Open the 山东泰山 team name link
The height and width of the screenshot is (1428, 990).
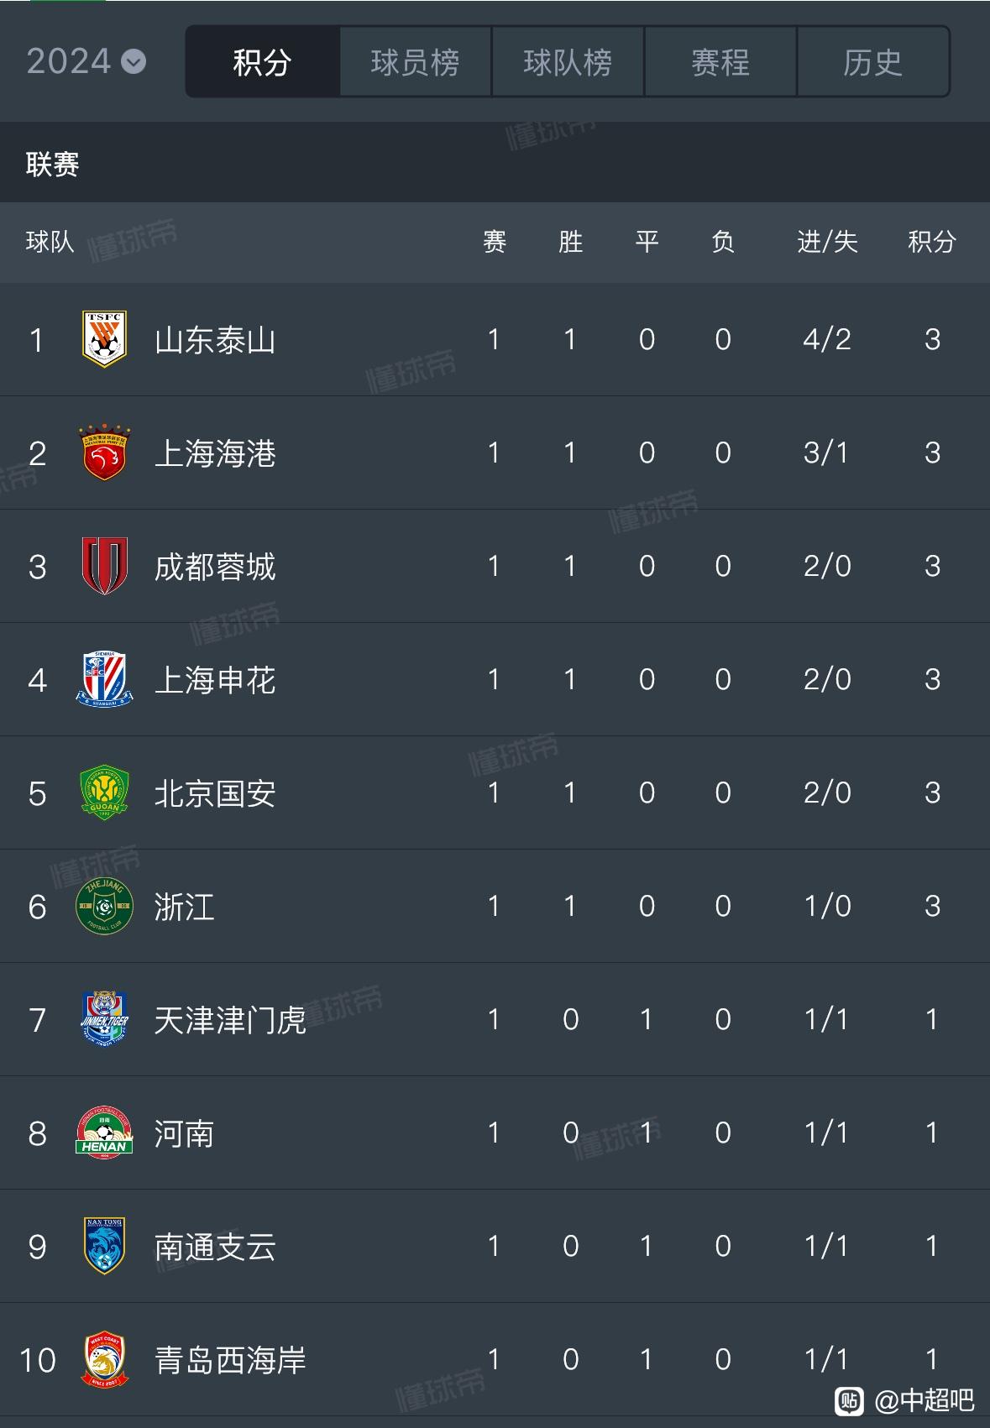point(215,340)
